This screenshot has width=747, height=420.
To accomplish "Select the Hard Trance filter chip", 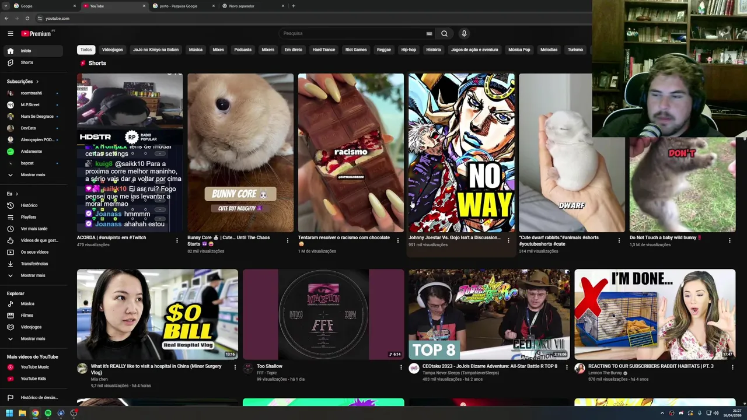I will pyautogui.click(x=324, y=50).
